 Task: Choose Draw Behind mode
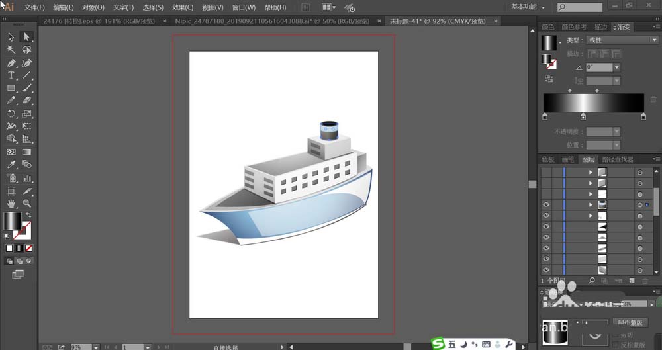pos(19,261)
